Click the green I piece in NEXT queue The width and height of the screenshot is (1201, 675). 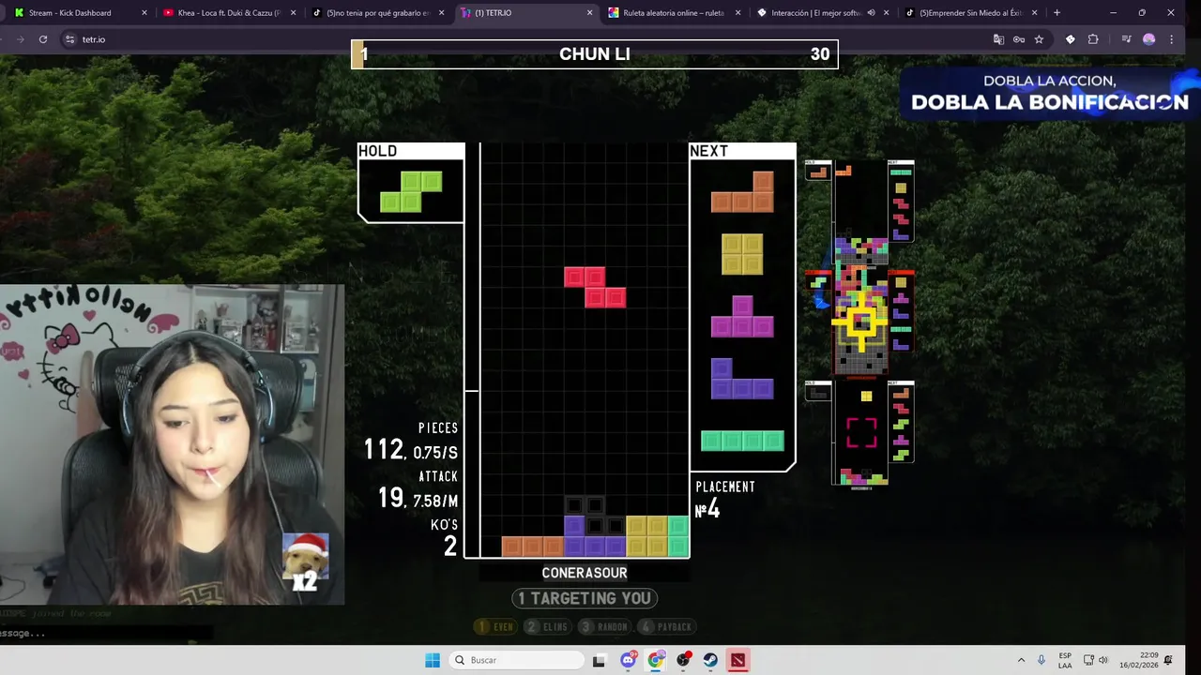[x=742, y=441]
